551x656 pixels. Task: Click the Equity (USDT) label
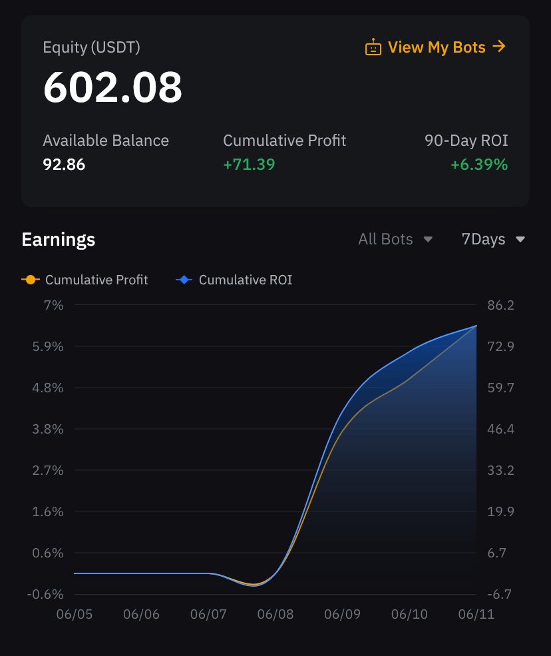[x=92, y=47]
